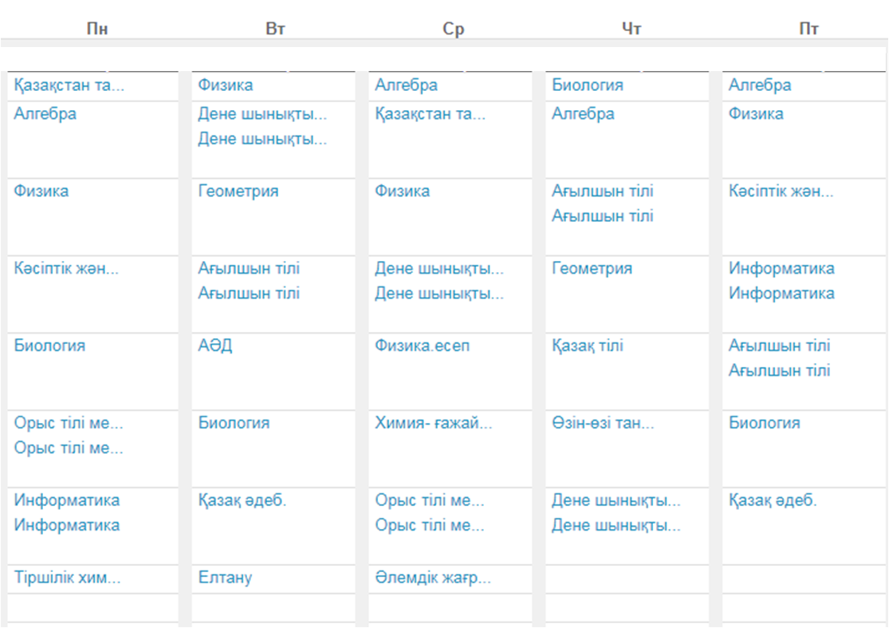Open Tuesday's Геометрия lesson link
889x628 pixels.
click(238, 192)
